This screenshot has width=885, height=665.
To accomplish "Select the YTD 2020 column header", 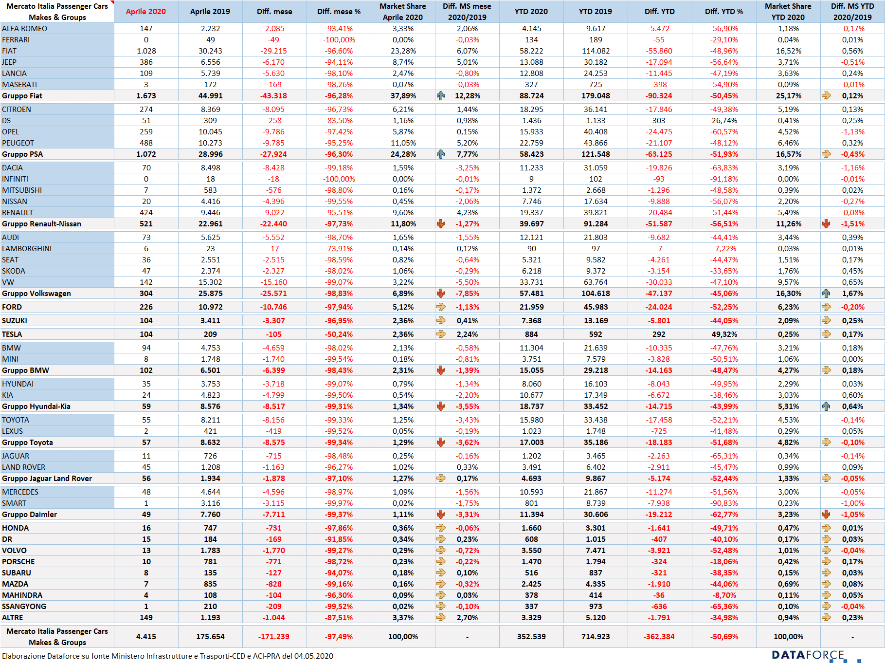I will click(x=531, y=12).
